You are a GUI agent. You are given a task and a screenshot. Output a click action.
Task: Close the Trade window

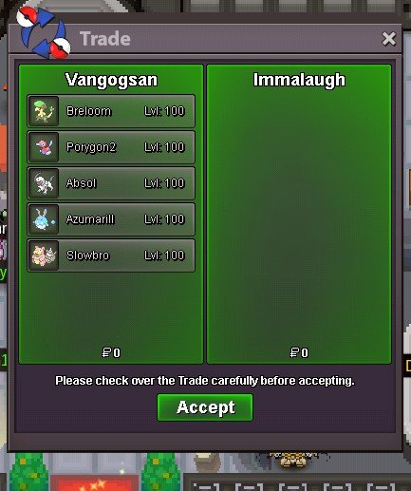[389, 39]
